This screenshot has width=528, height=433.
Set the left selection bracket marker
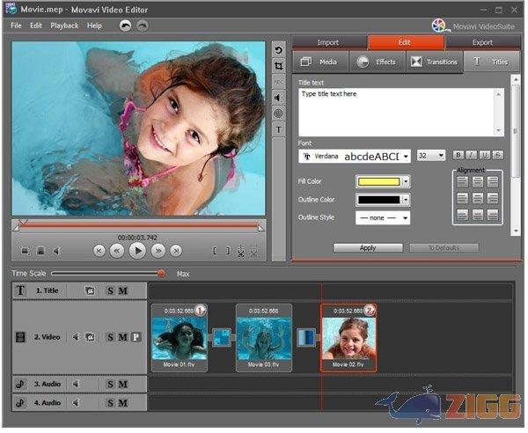pos(215,251)
